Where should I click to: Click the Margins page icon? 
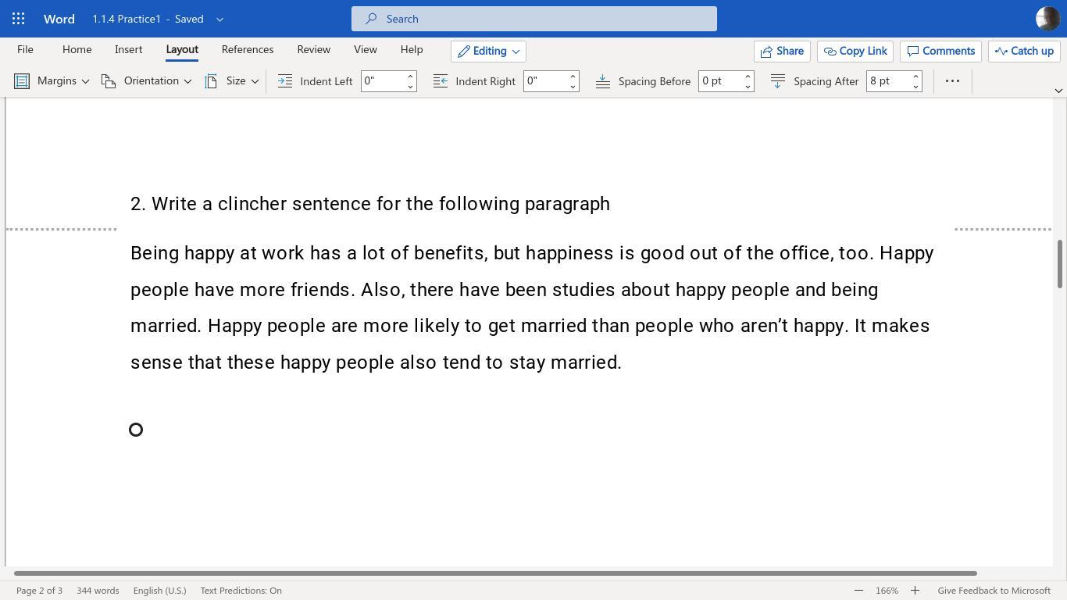click(x=22, y=81)
